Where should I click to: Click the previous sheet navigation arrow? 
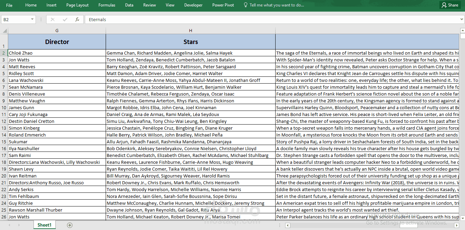(9, 225)
